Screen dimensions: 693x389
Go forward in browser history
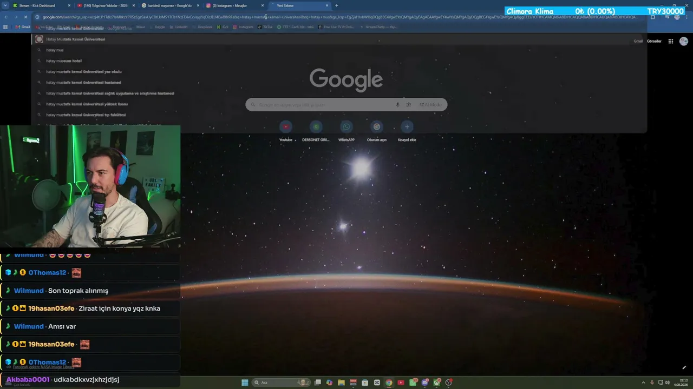[16, 17]
